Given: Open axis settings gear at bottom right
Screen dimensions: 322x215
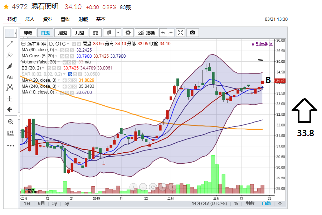Looking at the screenshot, I should [280, 204].
